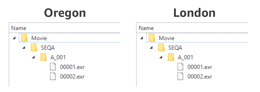Click the A_001 folder icon under London
This screenshot has height=92, width=260.
[x=171, y=57]
